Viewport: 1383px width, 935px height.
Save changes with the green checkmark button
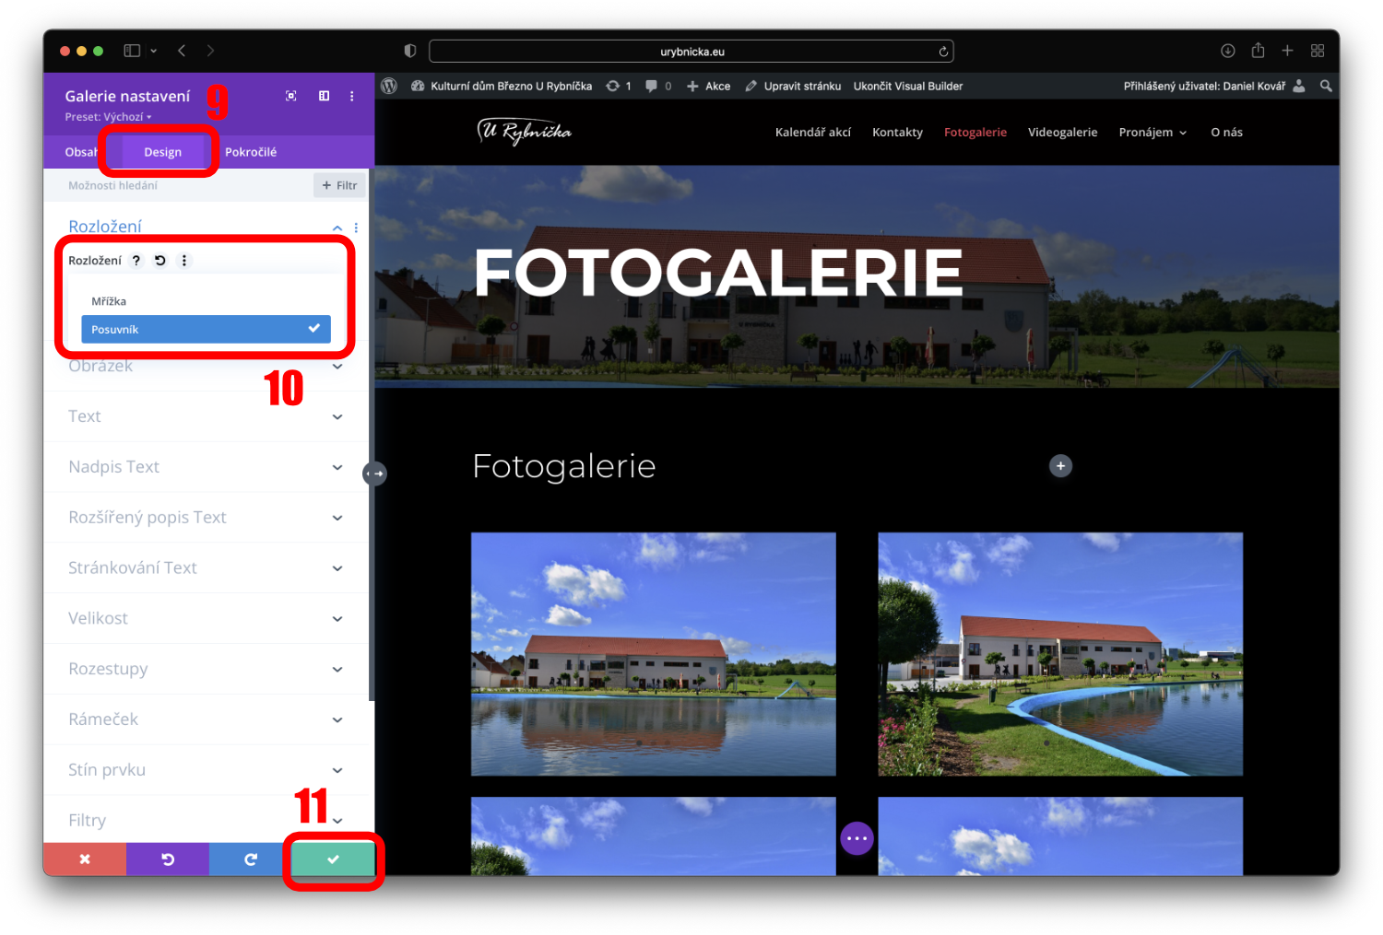333,859
